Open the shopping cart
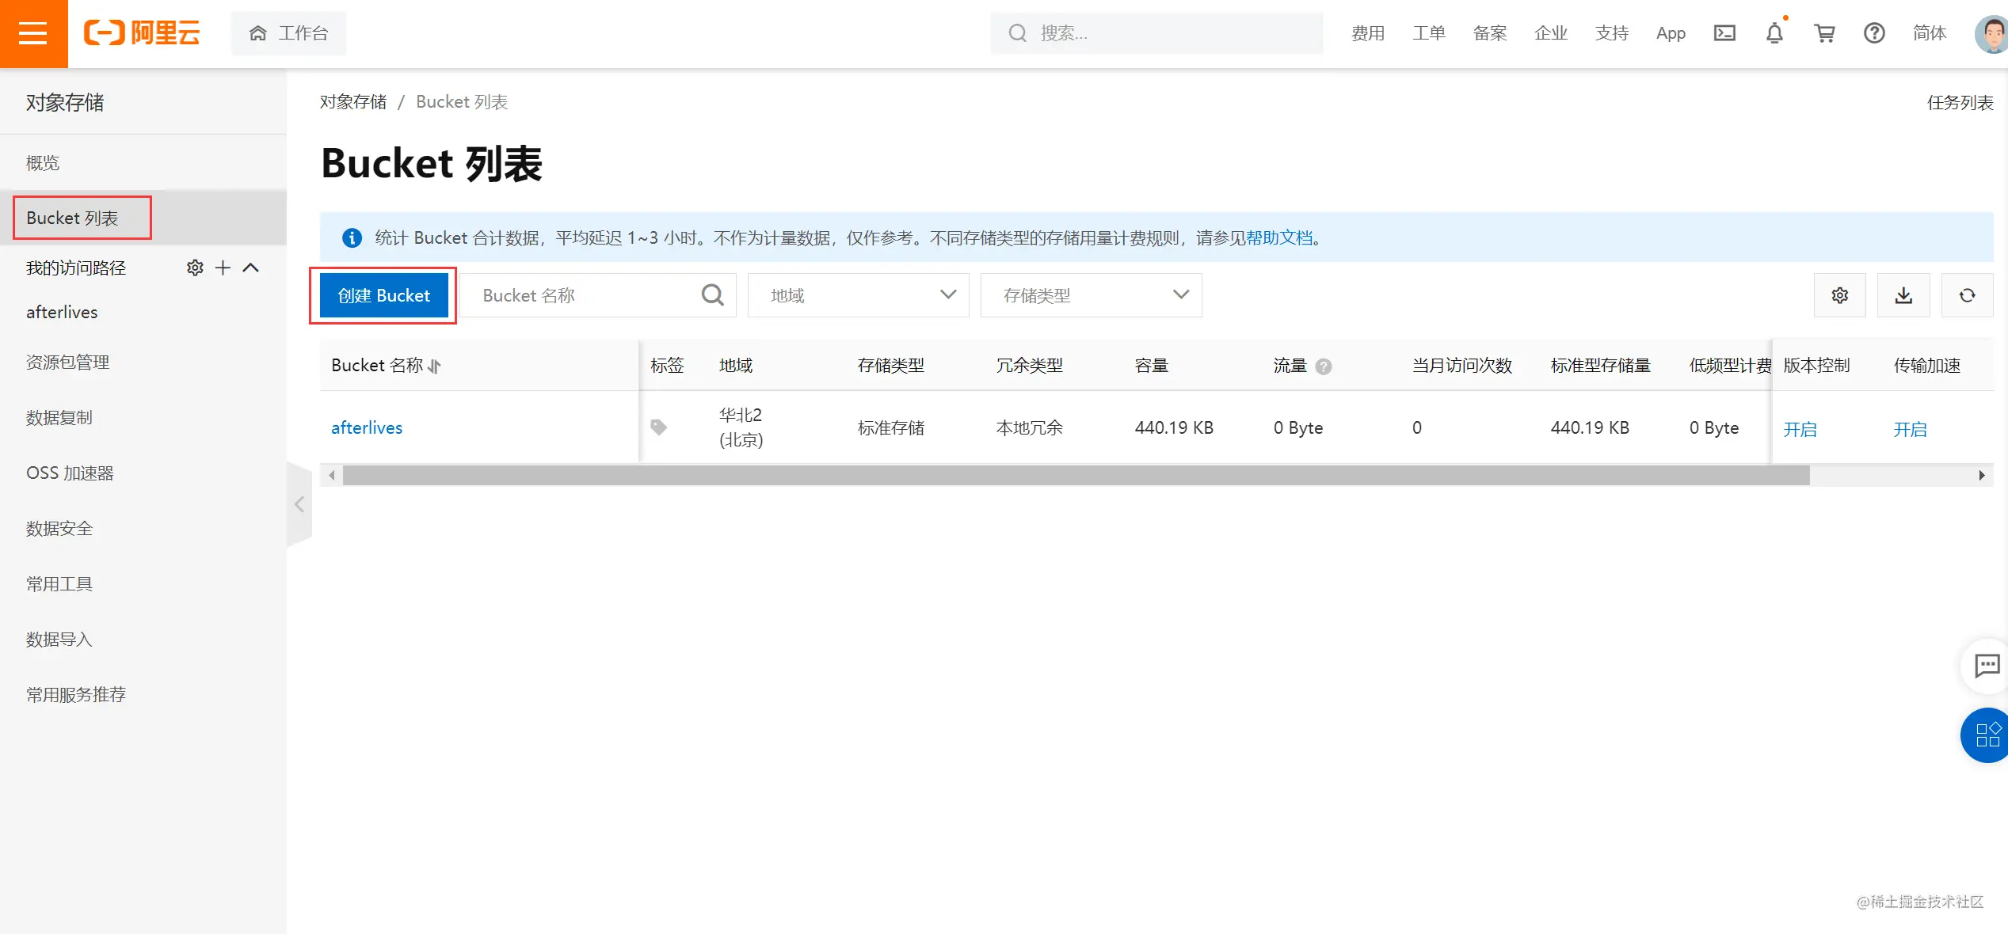 pyautogui.click(x=1824, y=33)
